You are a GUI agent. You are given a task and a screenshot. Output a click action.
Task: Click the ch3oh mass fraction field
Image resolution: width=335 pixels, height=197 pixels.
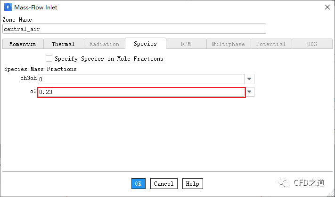(141, 79)
